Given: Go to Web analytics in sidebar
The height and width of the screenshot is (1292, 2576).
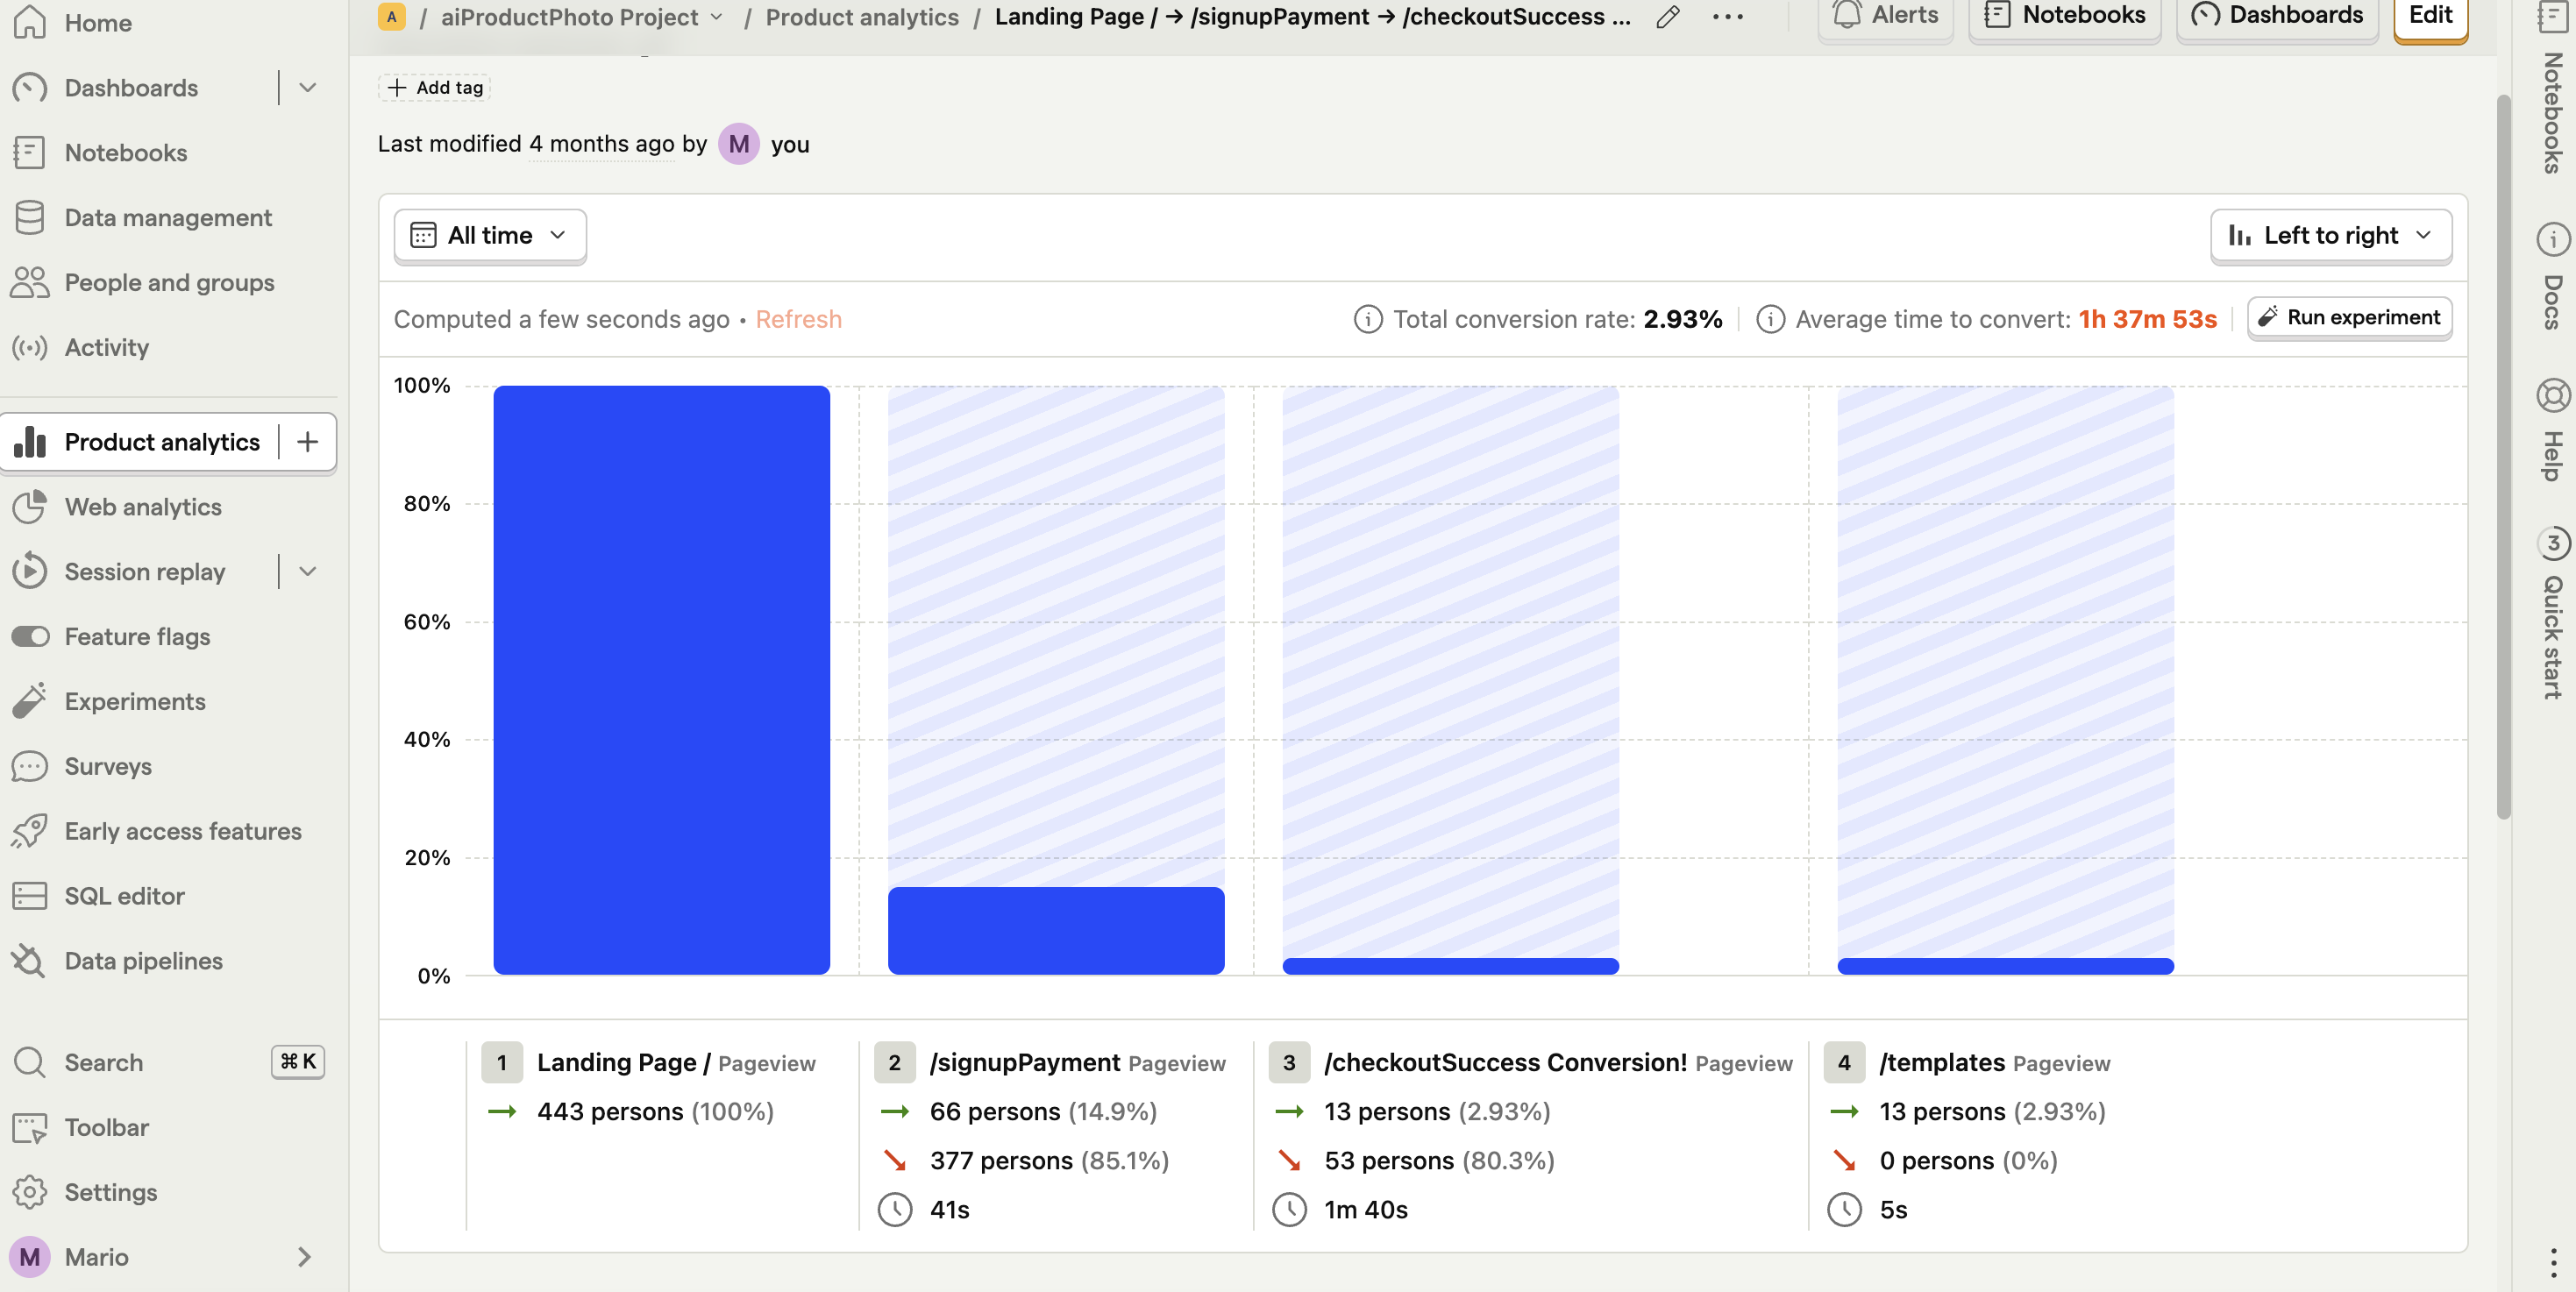Looking at the screenshot, I should [x=143, y=507].
